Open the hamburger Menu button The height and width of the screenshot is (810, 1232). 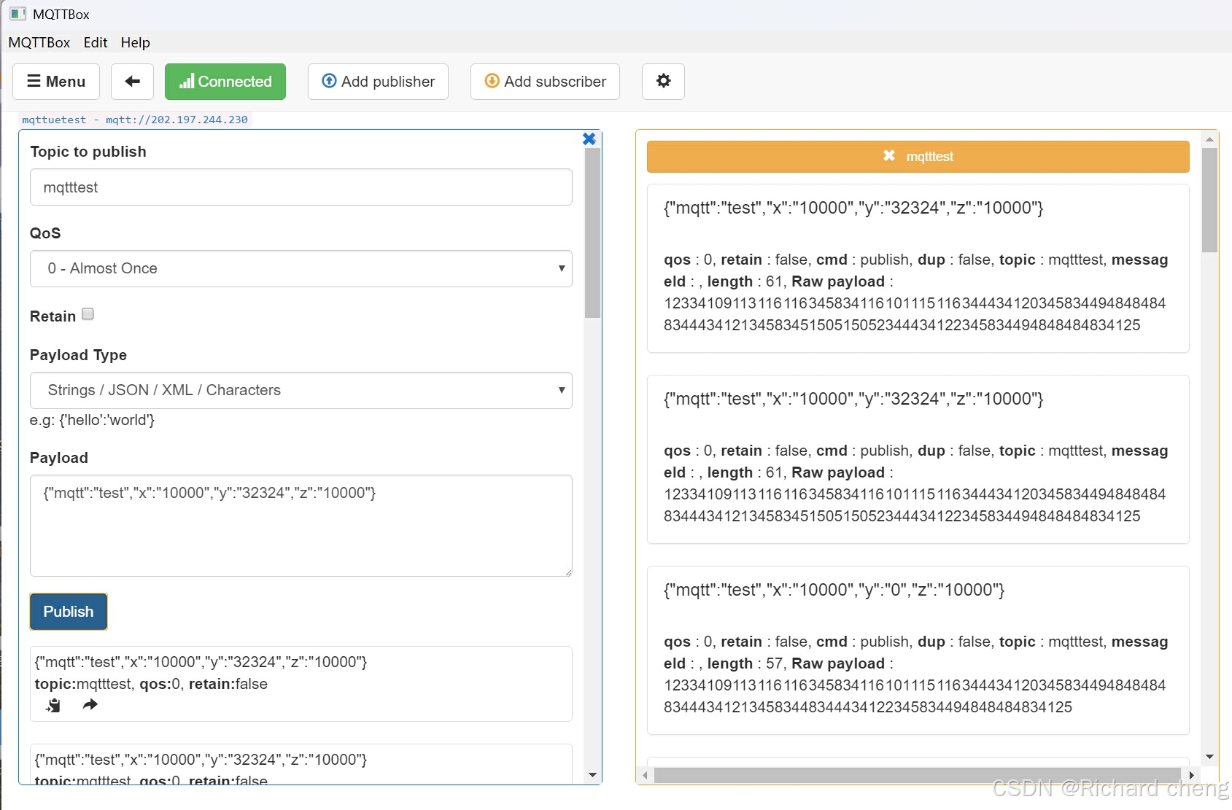[x=56, y=82]
